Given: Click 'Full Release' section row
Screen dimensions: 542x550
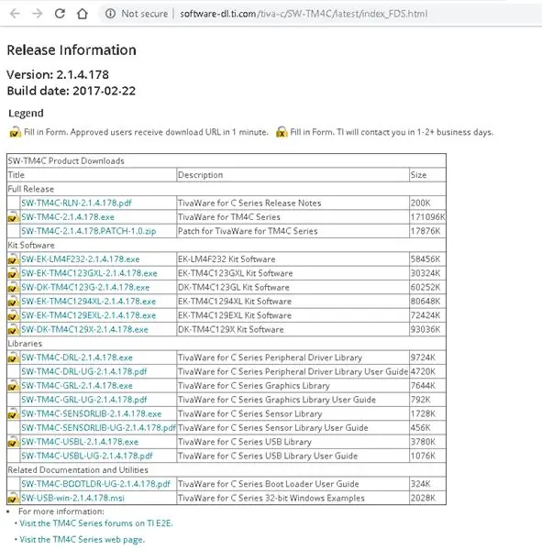Looking at the screenshot, I should (227, 189).
